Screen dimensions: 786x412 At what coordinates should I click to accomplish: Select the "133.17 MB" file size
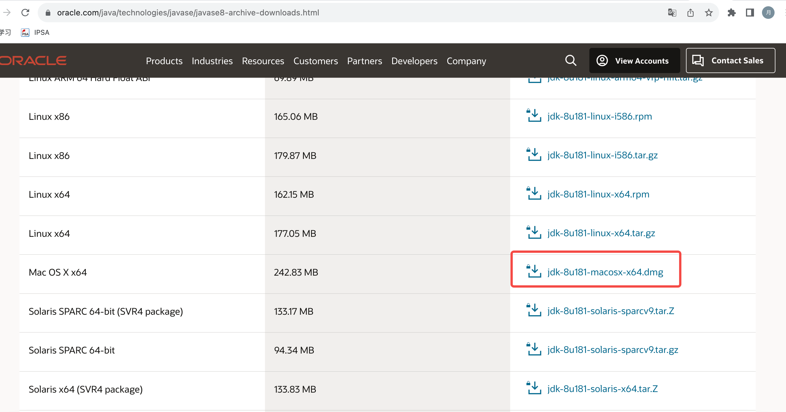293,312
